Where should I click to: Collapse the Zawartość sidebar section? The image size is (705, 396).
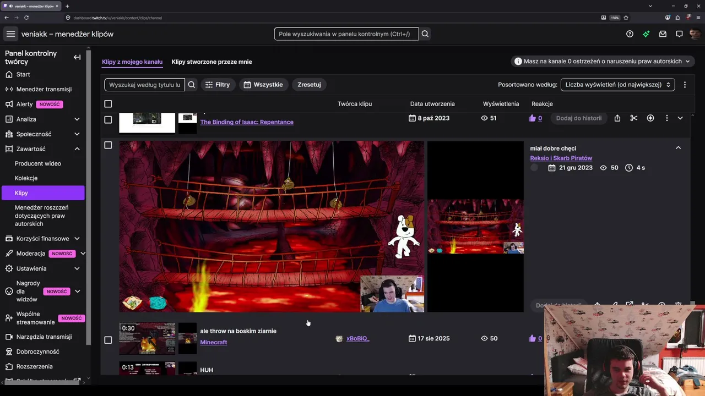tap(77, 149)
